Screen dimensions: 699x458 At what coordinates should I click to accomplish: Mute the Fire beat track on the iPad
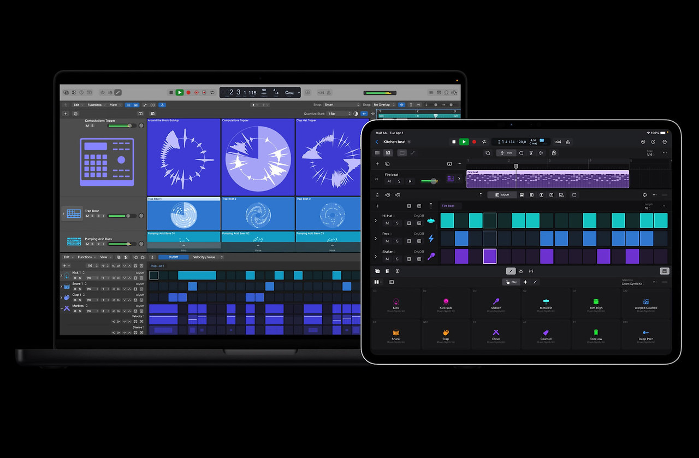click(389, 181)
